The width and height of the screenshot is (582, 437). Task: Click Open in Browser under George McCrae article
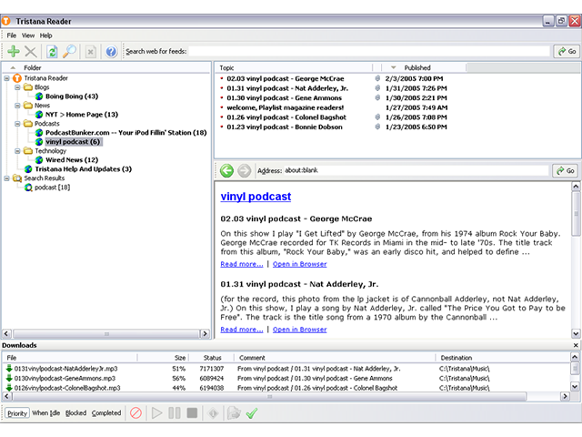(299, 264)
